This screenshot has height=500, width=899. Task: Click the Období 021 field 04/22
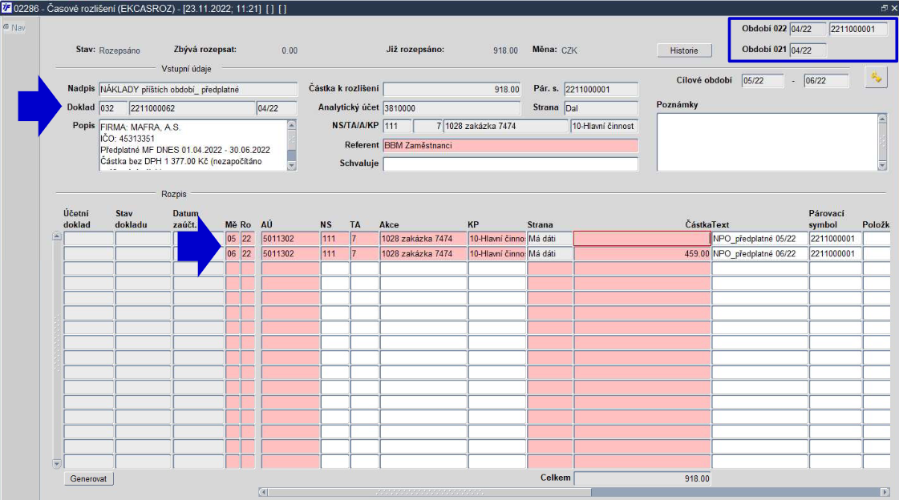coord(808,50)
